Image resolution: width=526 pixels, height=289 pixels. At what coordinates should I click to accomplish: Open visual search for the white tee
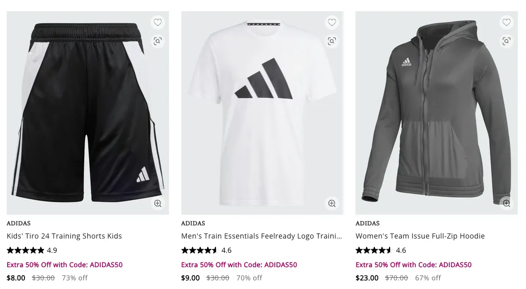point(332,41)
